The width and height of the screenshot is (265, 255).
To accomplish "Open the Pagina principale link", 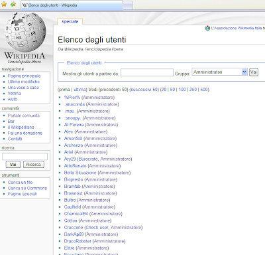I will pyautogui.click(x=24, y=76).
